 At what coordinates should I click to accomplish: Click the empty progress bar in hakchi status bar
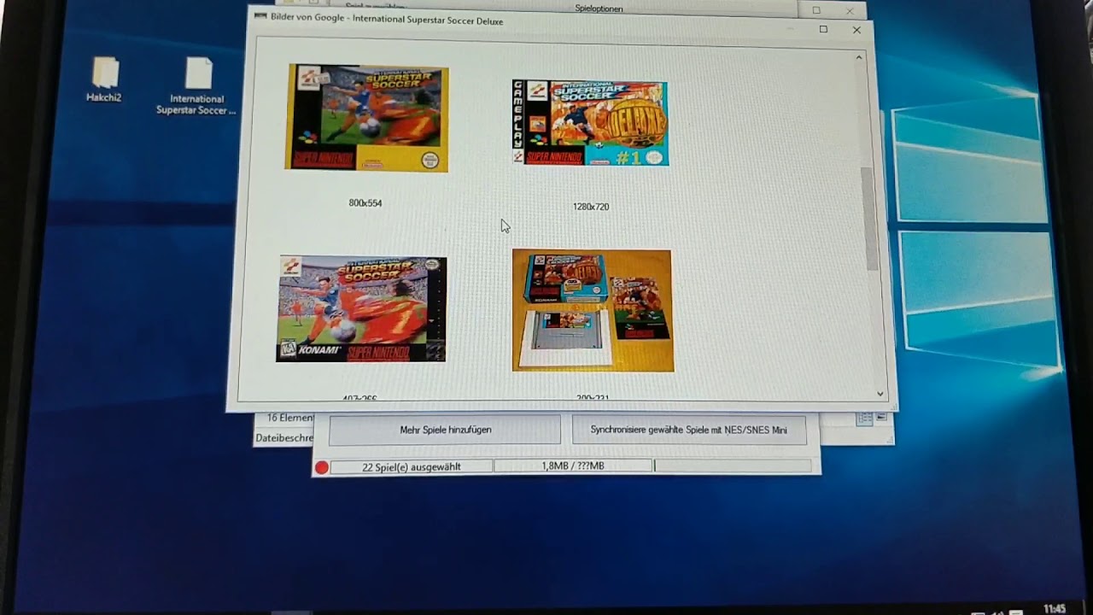click(733, 466)
